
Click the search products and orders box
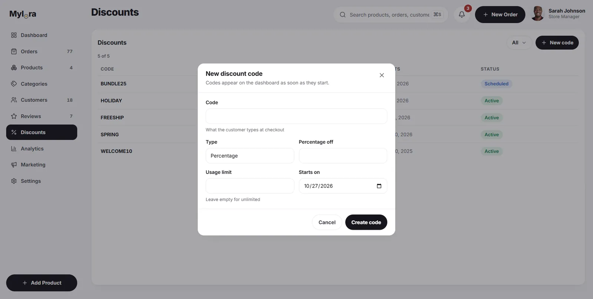(x=391, y=15)
